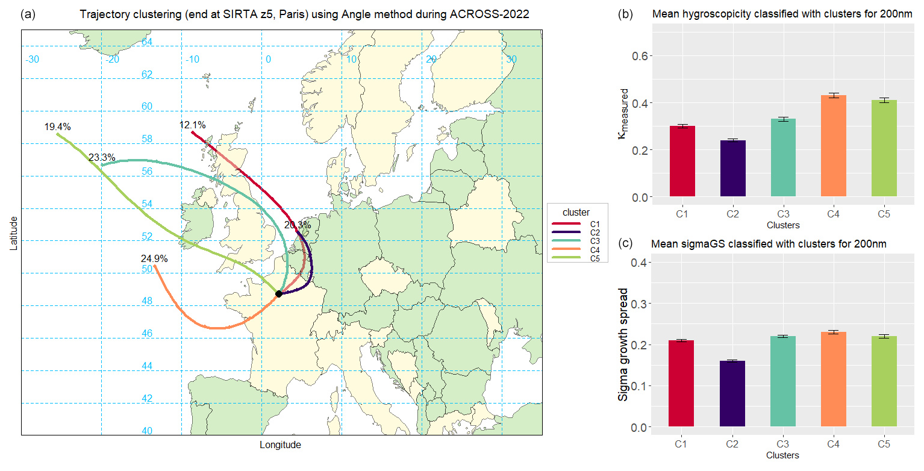
Task: Click the 12.1% trajectory label
Action: [x=192, y=125]
